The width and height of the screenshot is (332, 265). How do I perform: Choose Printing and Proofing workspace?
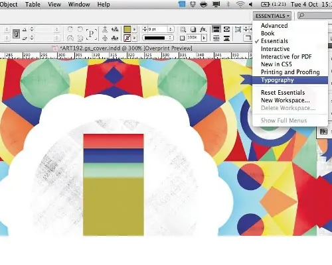[x=290, y=72]
